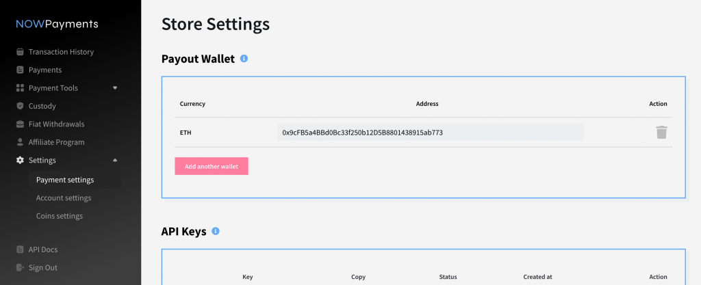Click the Affiliate Program person icon

point(21,142)
